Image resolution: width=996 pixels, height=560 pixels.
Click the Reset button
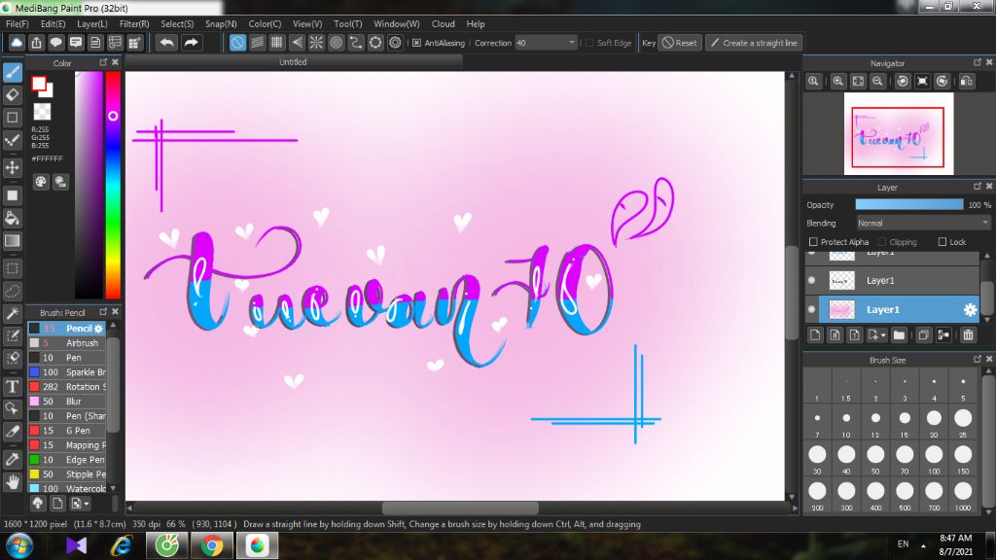(680, 43)
